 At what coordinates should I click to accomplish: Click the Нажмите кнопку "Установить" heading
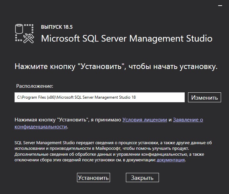tap(116, 67)
